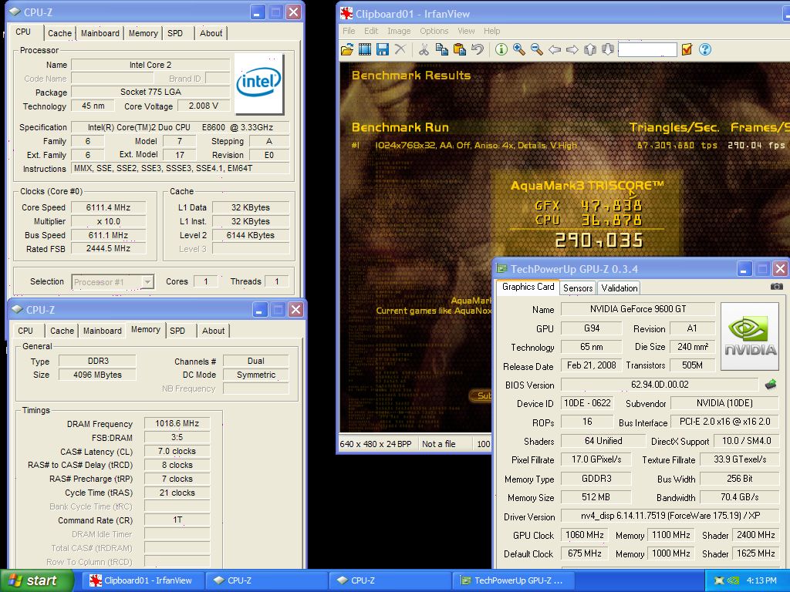The image size is (790, 592).
Task: Click the blue Help question mark icon
Action: [x=705, y=49]
